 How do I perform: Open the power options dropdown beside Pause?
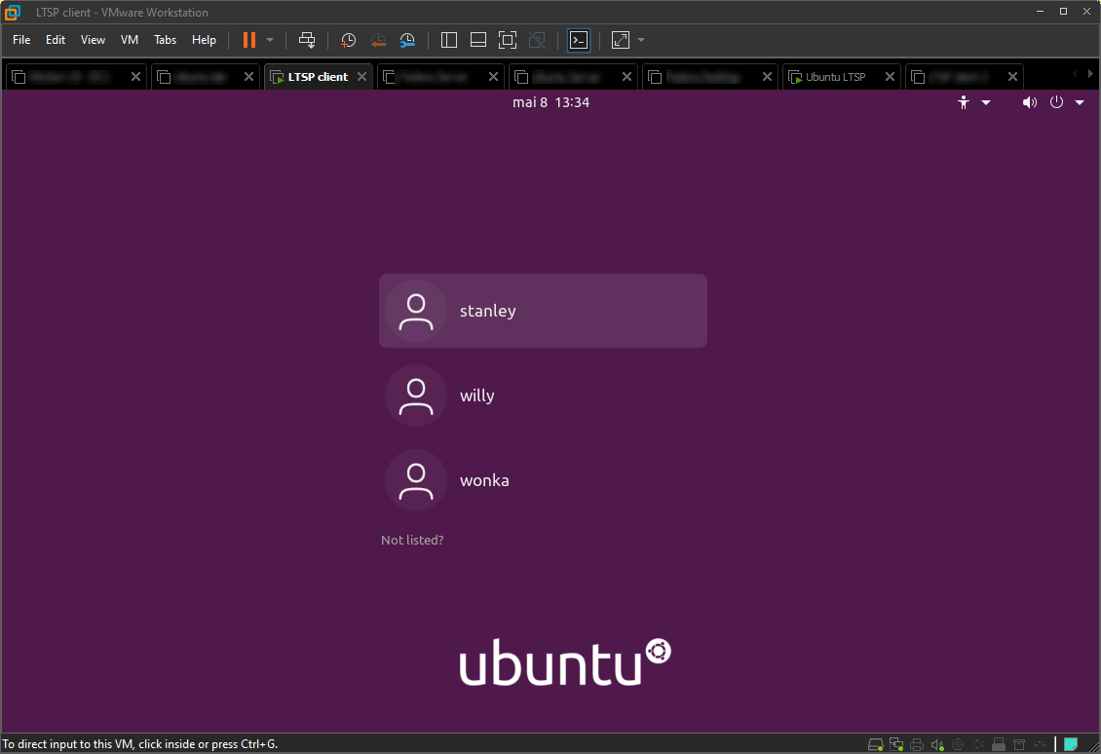270,40
